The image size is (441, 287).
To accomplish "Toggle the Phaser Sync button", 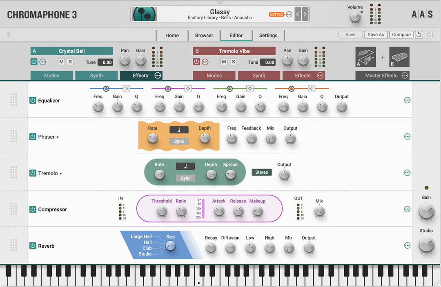I will point(179,141).
